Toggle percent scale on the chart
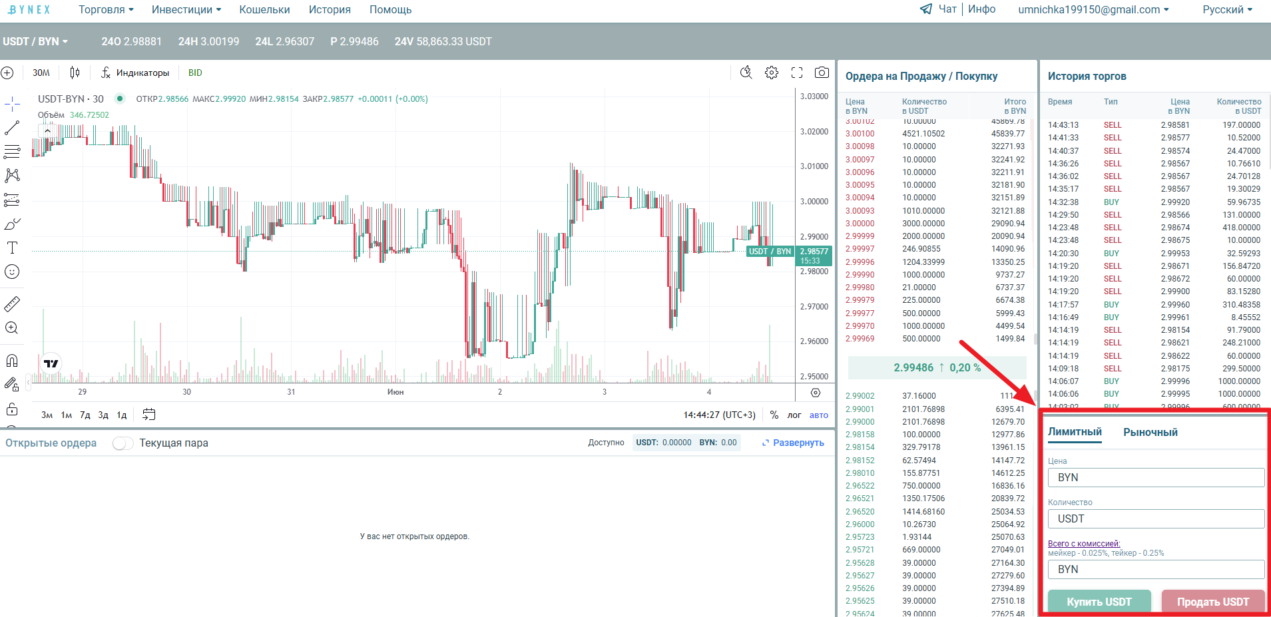Viewport: 1271px width, 617px height. [774, 415]
